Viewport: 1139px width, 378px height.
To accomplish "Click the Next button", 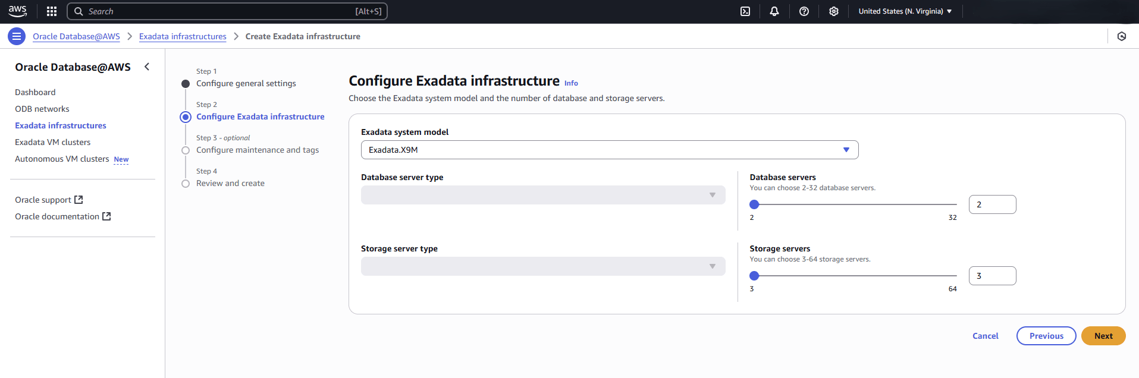I will coord(1103,336).
